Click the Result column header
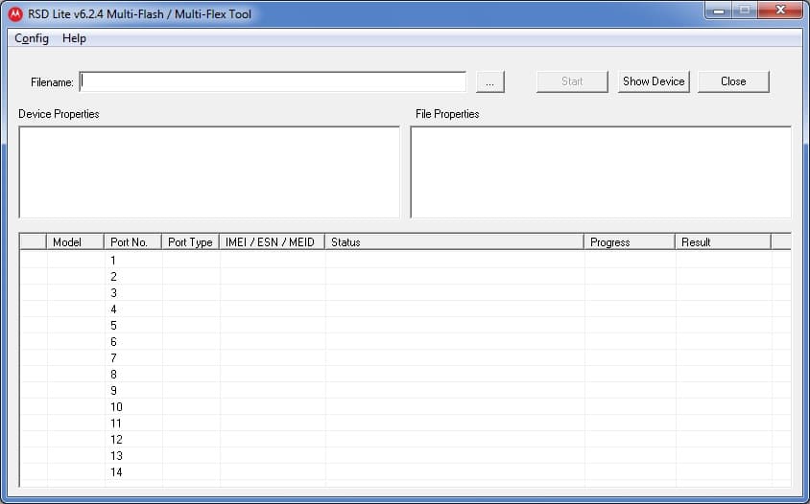 coord(724,242)
